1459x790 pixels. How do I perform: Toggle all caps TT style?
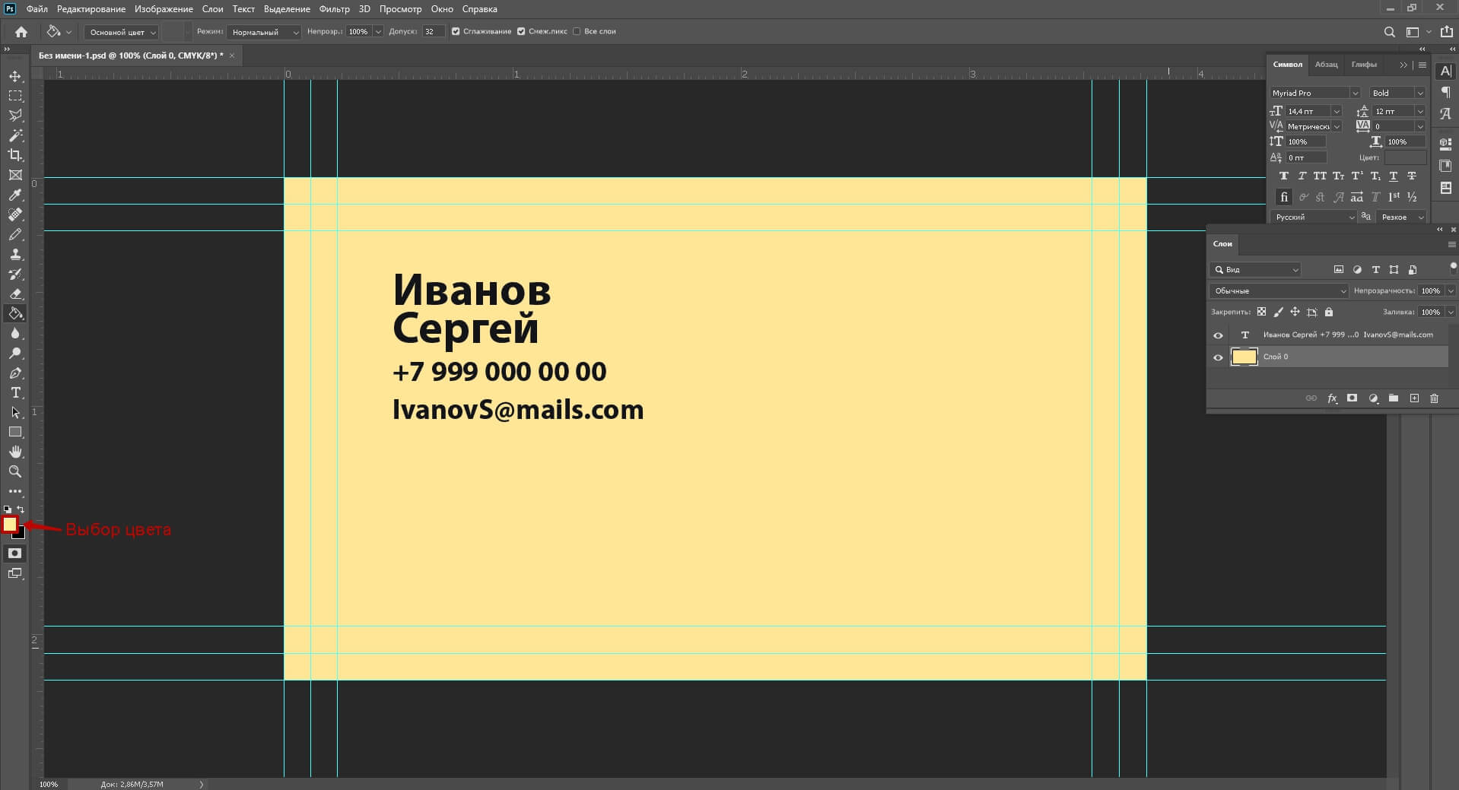tap(1320, 176)
